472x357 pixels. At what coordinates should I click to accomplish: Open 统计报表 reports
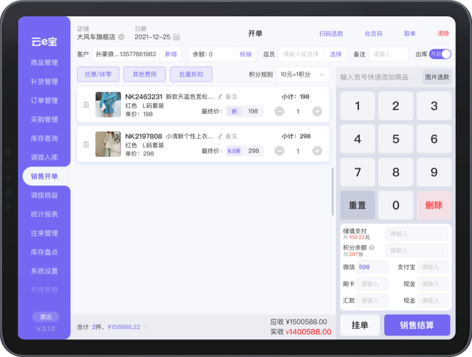[x=44, y=214]
